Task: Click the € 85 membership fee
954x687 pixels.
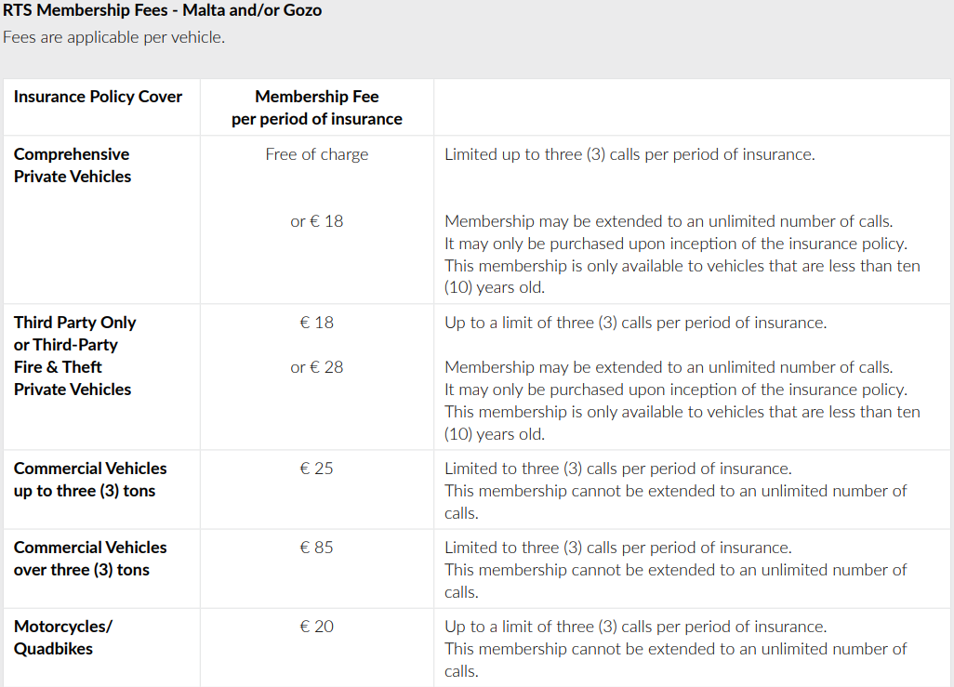Action: coord(316,548)
